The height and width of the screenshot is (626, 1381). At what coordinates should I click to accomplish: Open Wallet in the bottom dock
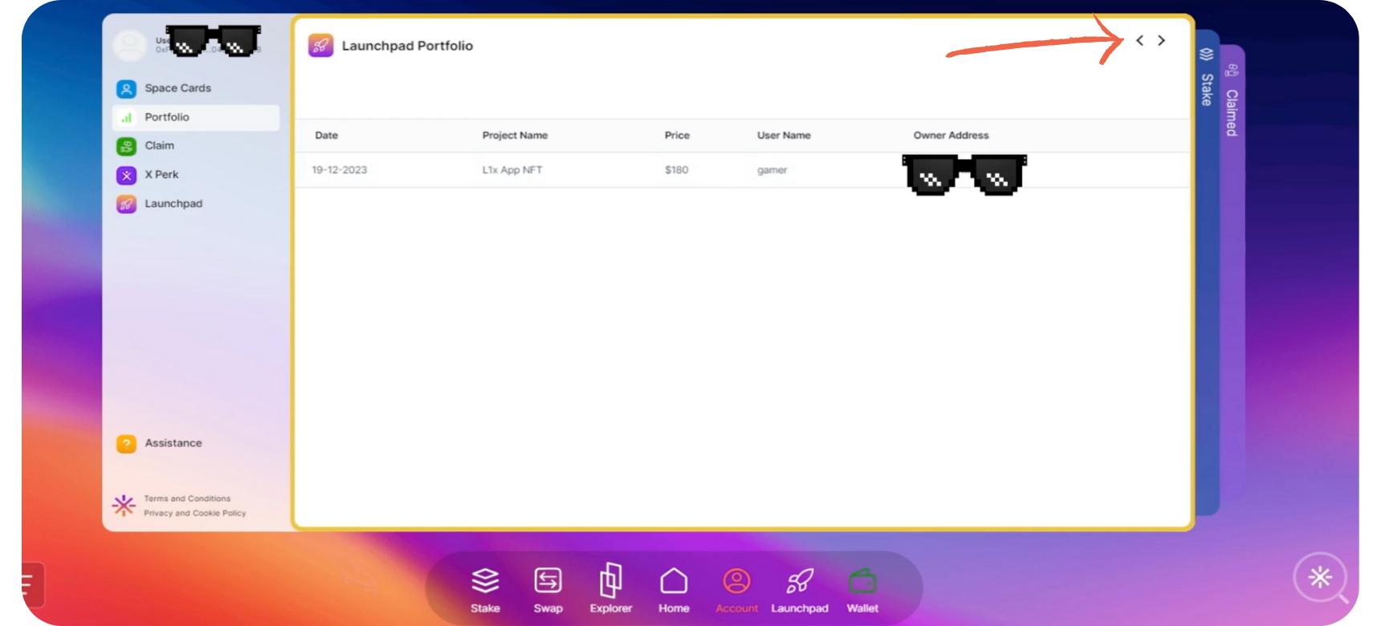(x=862, y=590)
